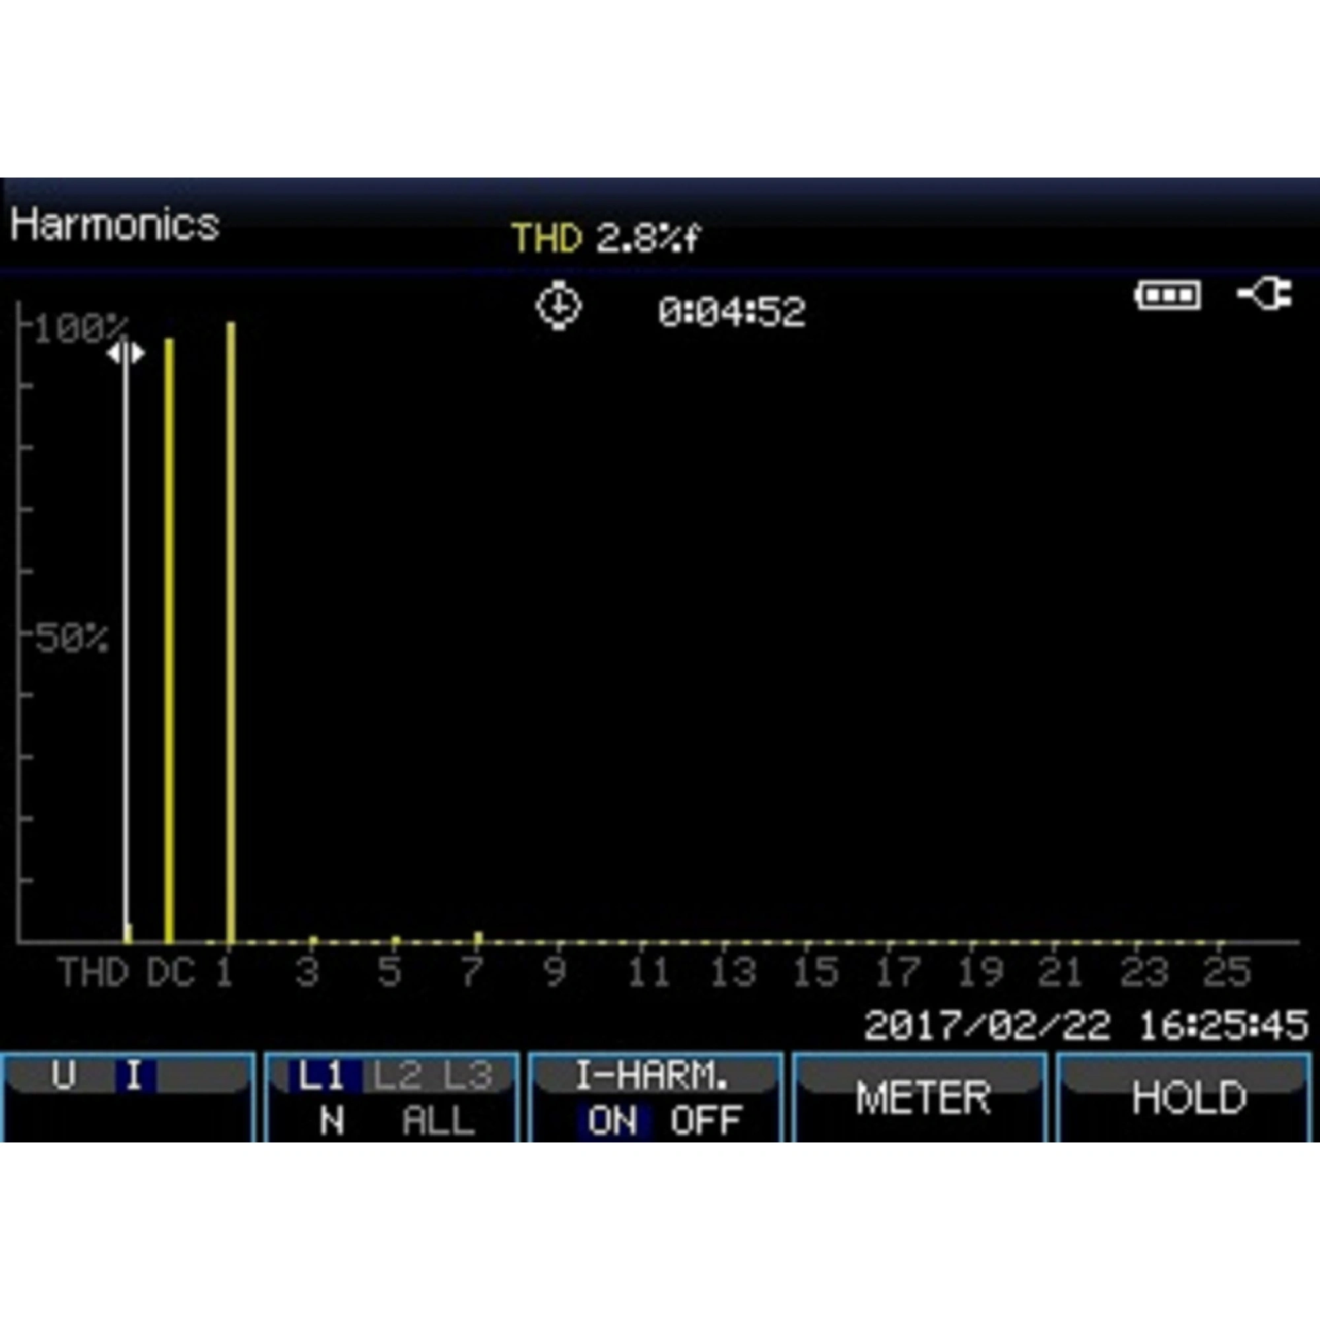This screenshot has height=1320, width=1320.
Task: Click the clock time 16:25:45
Action: [1224, 1026]
